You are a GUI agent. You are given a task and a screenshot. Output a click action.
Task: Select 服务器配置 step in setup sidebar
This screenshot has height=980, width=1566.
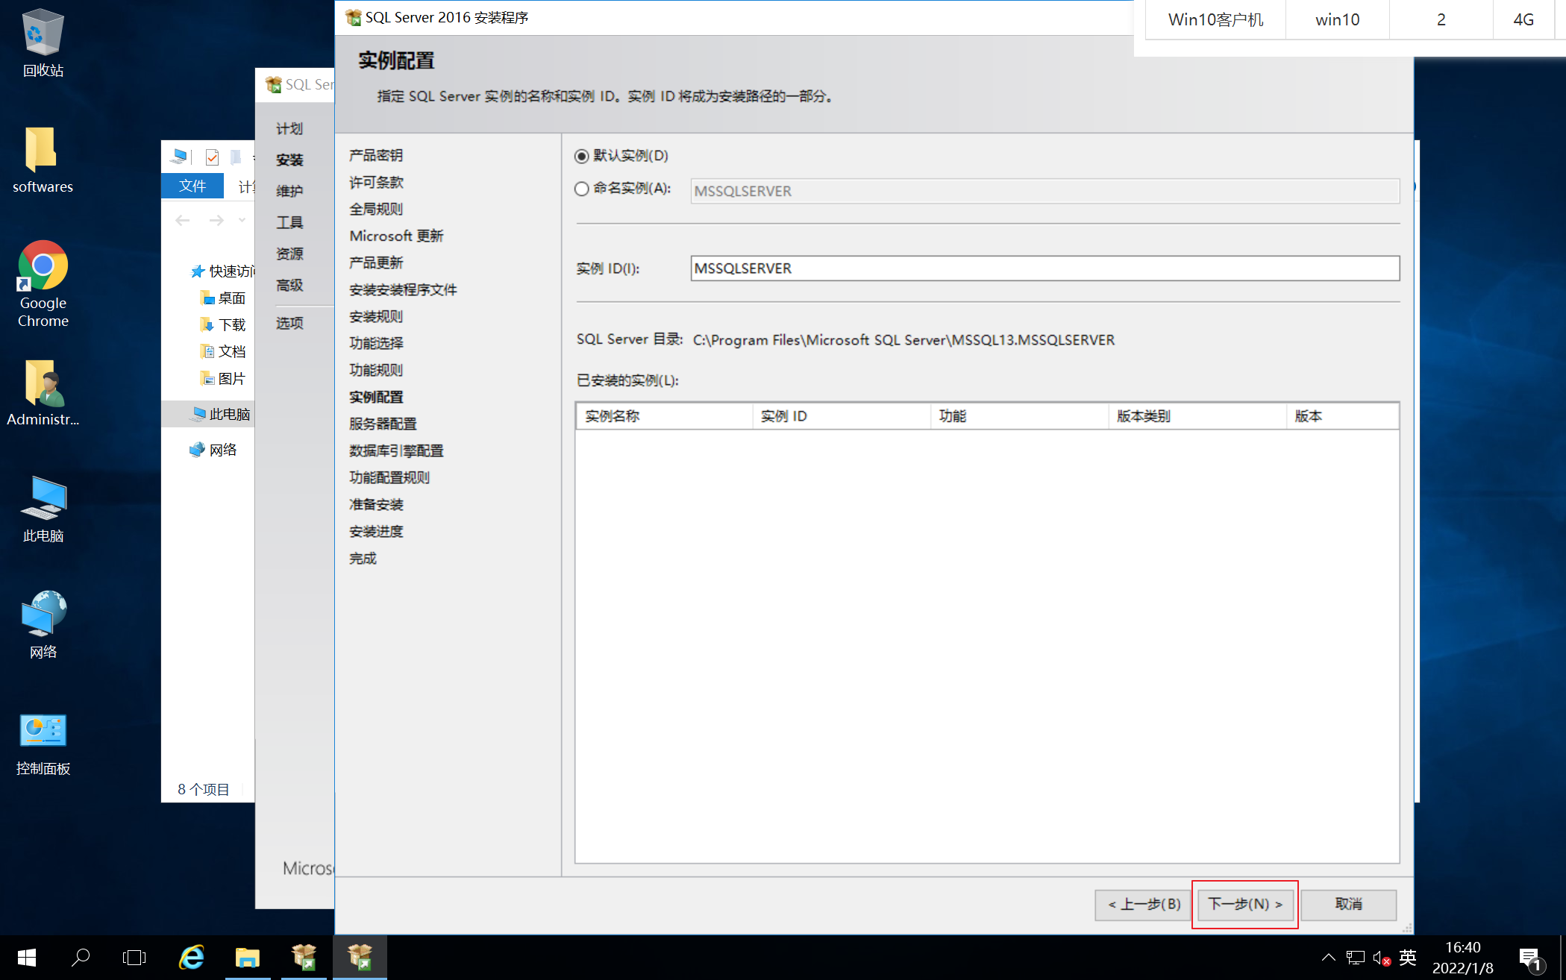[383, 424]
